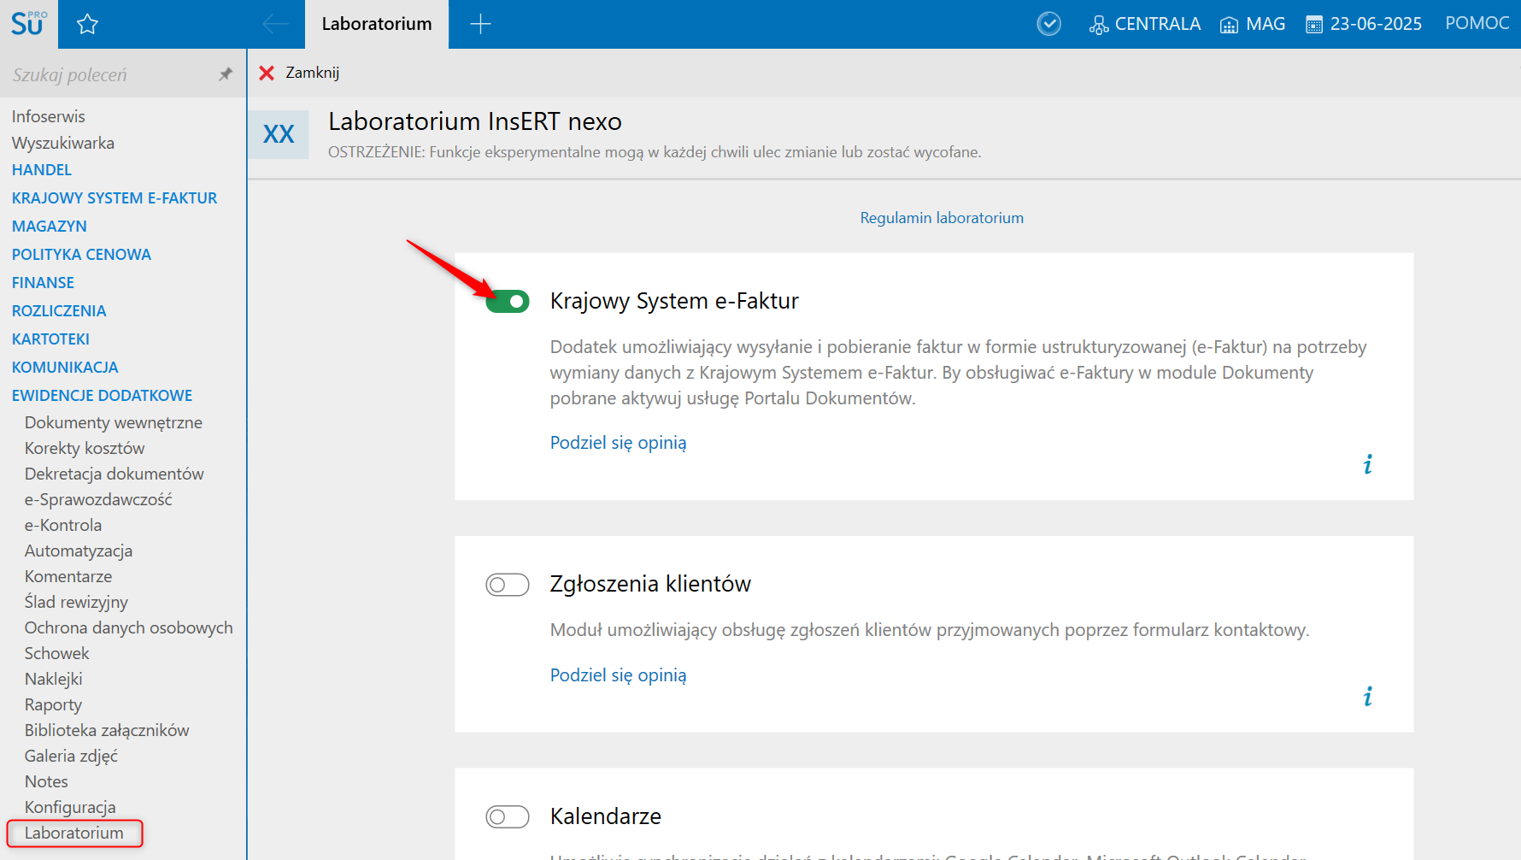
Task: Click the back arrow icon
Action: point(275,24)
